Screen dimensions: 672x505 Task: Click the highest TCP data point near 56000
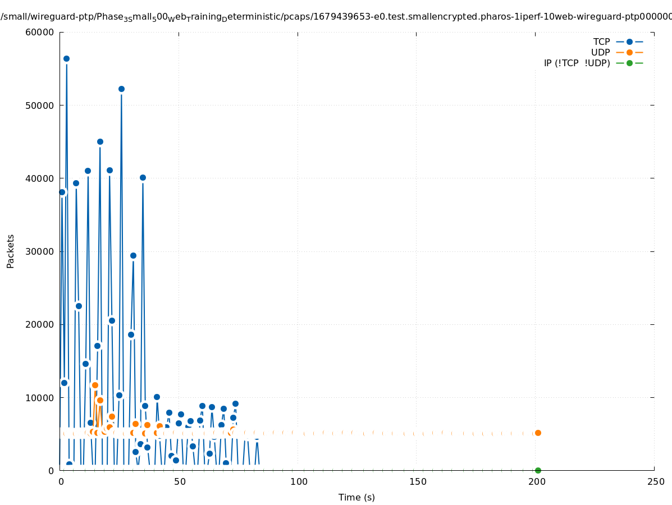click(66, 58)
